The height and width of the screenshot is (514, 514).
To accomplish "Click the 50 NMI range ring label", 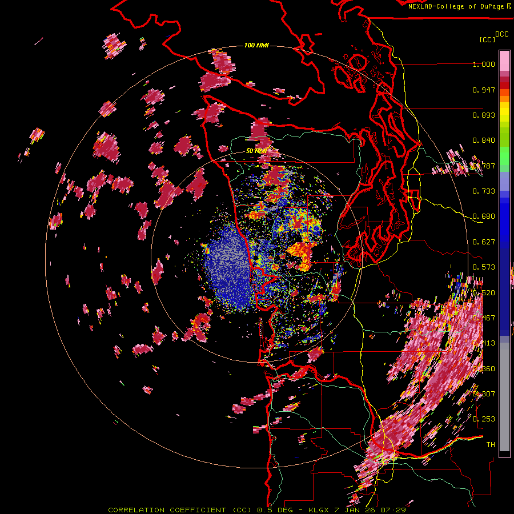I will click(256, 151).
